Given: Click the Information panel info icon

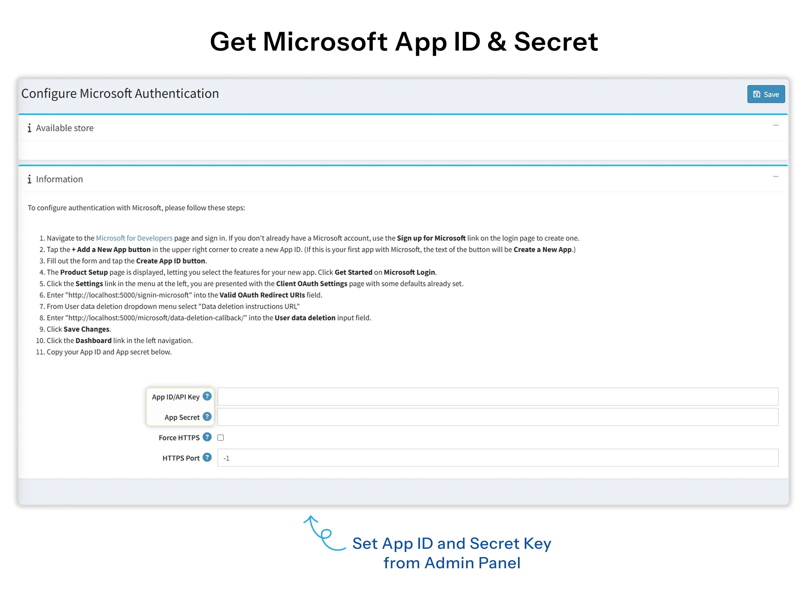Looking at the screenshot, I should (x=29, y=179).
